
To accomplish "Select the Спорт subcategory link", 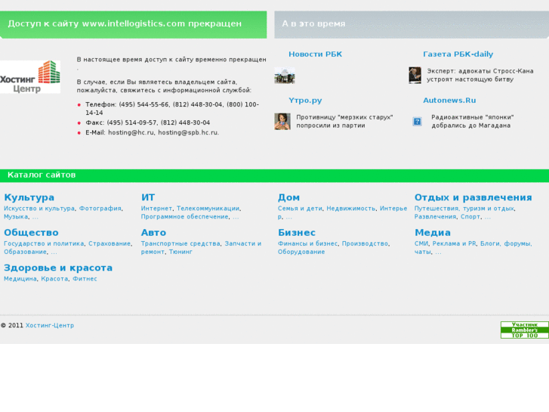I will coord(470,217).
